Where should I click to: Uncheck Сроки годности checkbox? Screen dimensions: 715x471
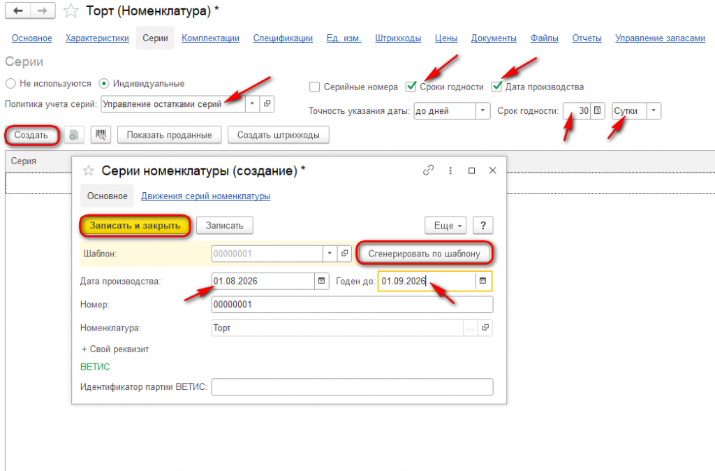click(x=411, y=86)
